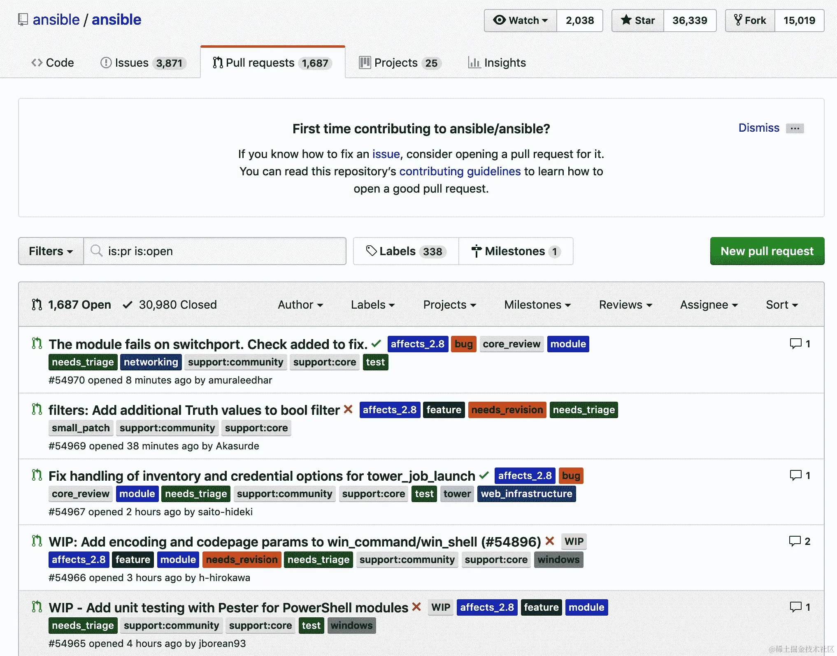Click the orange needs_revision label on PR #54969
Viewport: 837px width, 656px height.
point(507,410)
